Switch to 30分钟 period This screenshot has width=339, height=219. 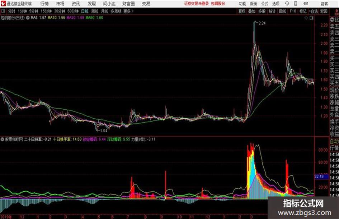point(60,11)
